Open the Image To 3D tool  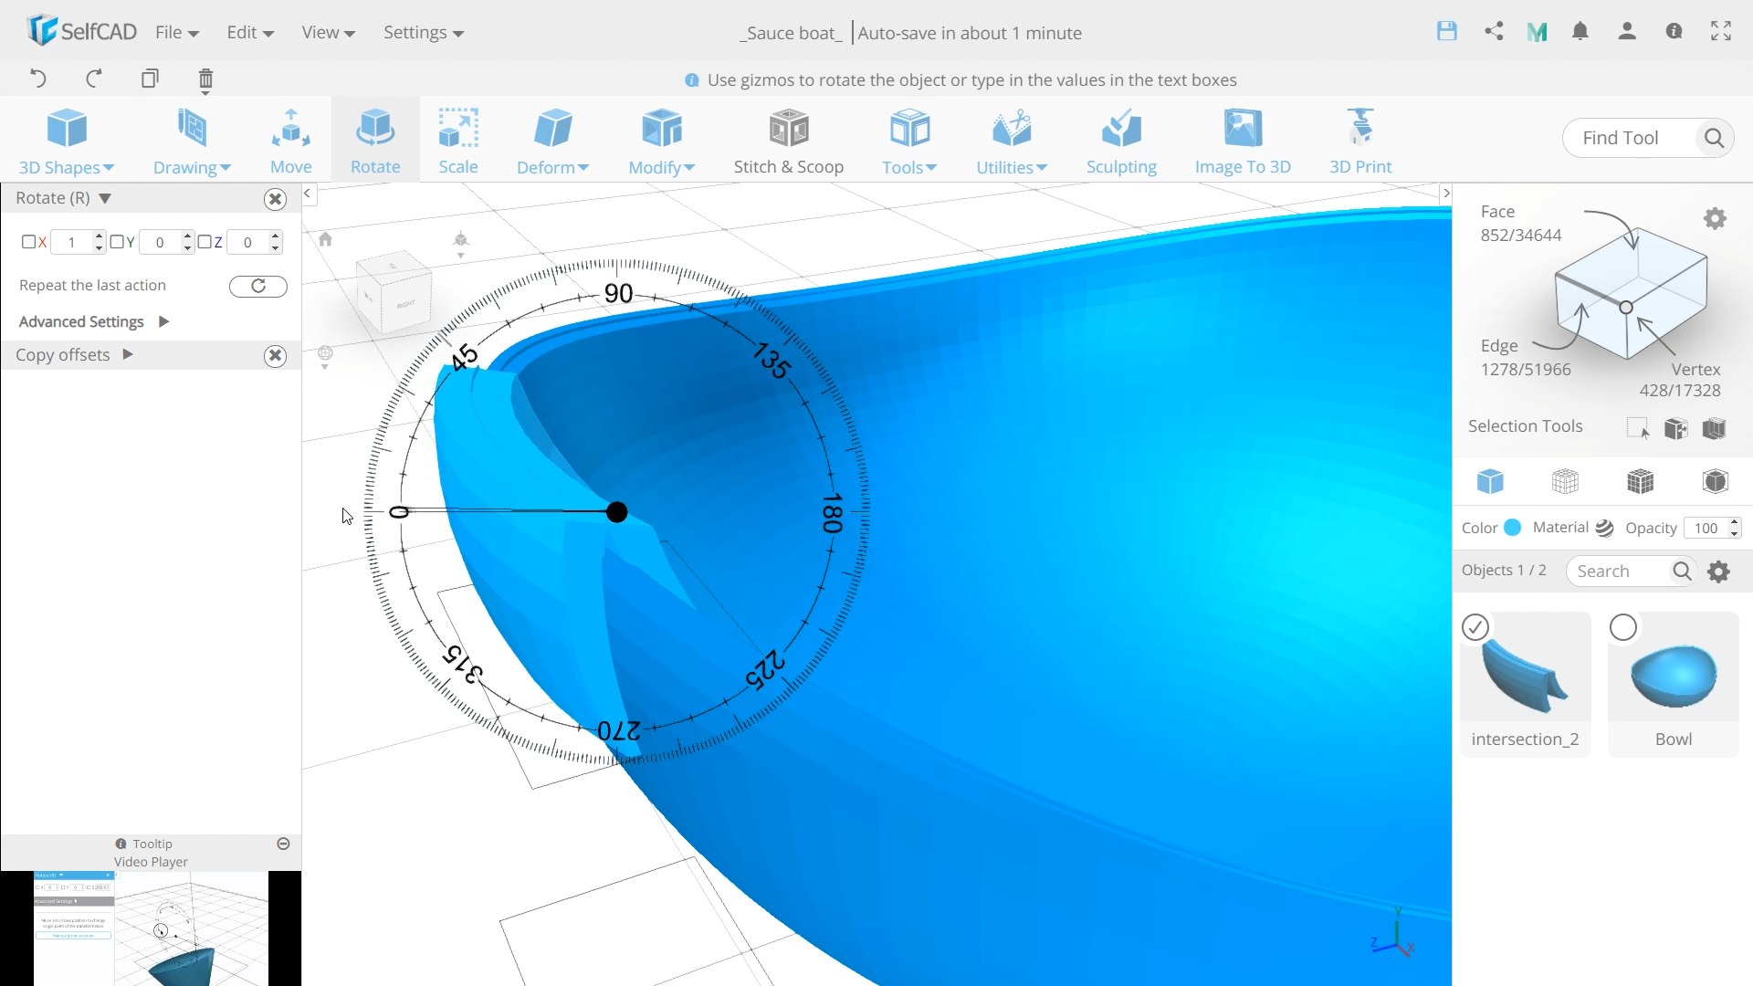click(x=1243, y=141)
